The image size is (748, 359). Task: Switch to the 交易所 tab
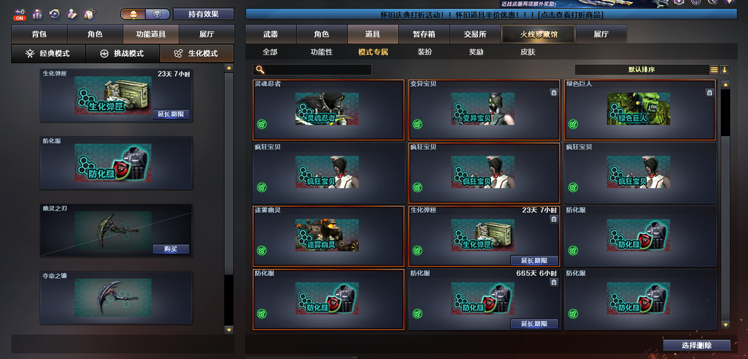[474, 35]
